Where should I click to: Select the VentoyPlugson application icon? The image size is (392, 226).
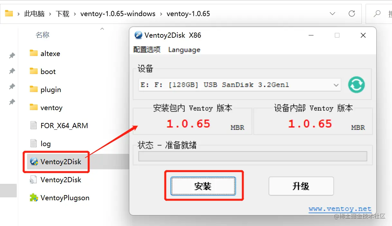33,198
